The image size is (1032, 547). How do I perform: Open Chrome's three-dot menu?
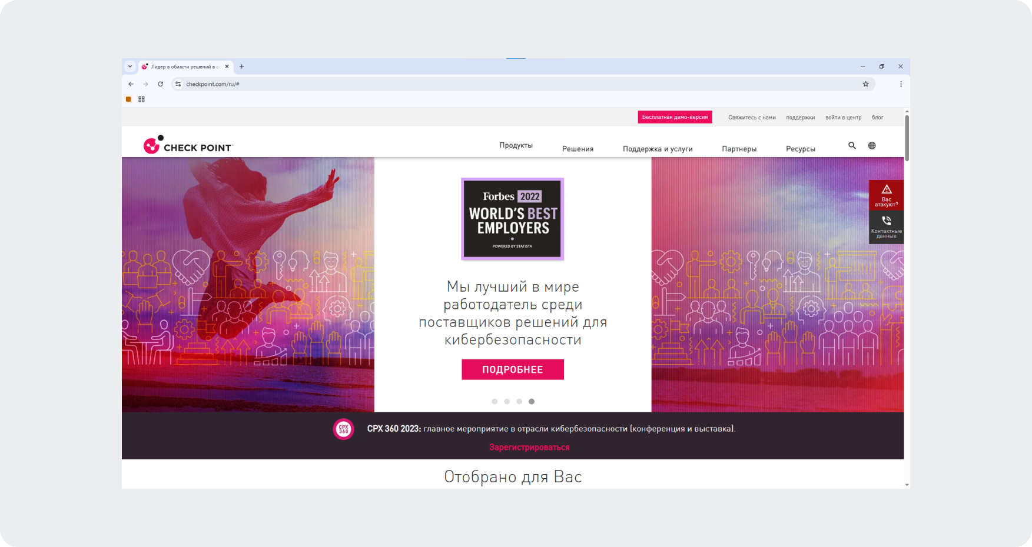[x=901, y=84]
